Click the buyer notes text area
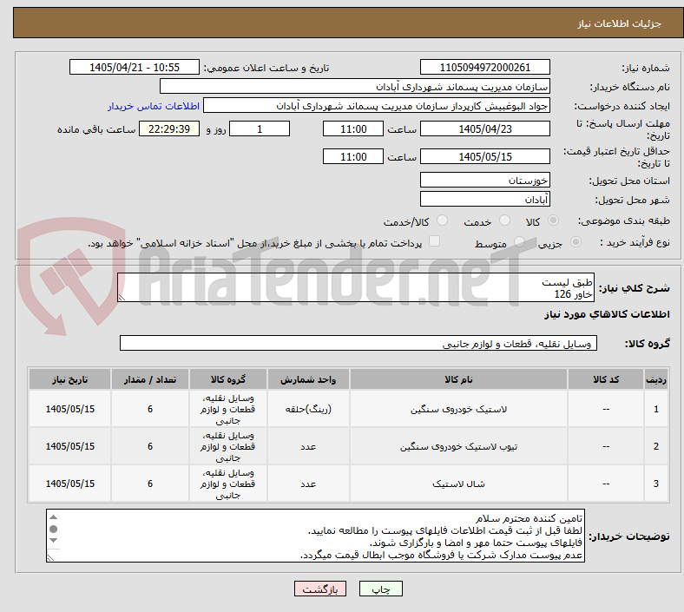Image resolution: width=684 pixels, height=612 pixels. tap(315, 536)
